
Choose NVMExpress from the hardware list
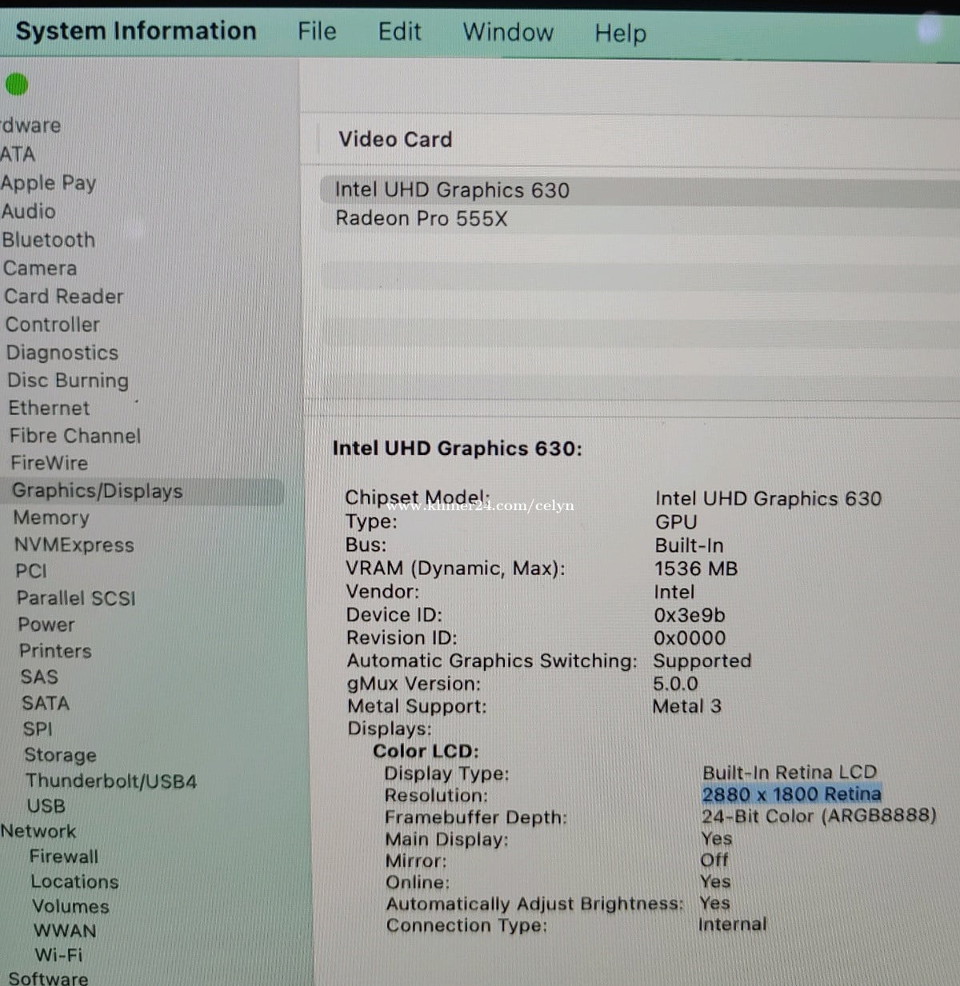tap(74, 545)
